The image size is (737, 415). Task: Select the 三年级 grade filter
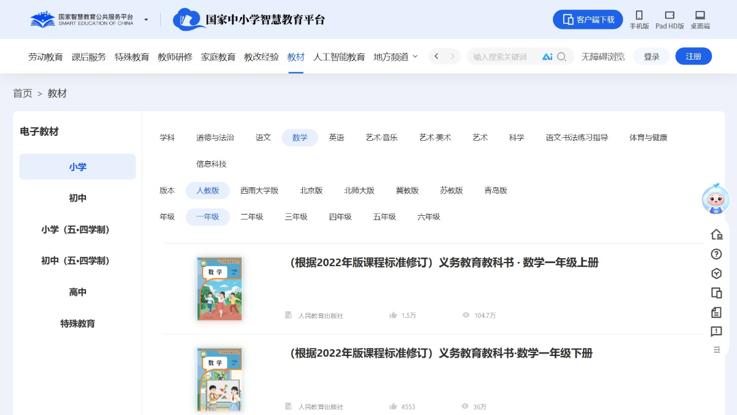pos(296,217)
